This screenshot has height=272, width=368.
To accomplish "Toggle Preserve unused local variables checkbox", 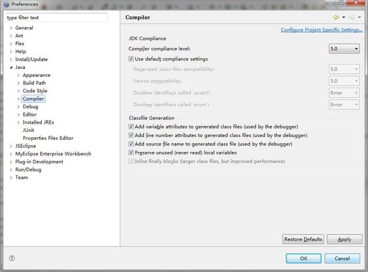I will point(131,153).
